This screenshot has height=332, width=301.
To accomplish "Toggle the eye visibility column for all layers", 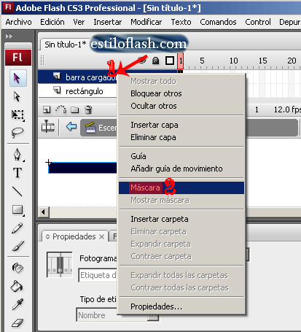I will 142,60.
